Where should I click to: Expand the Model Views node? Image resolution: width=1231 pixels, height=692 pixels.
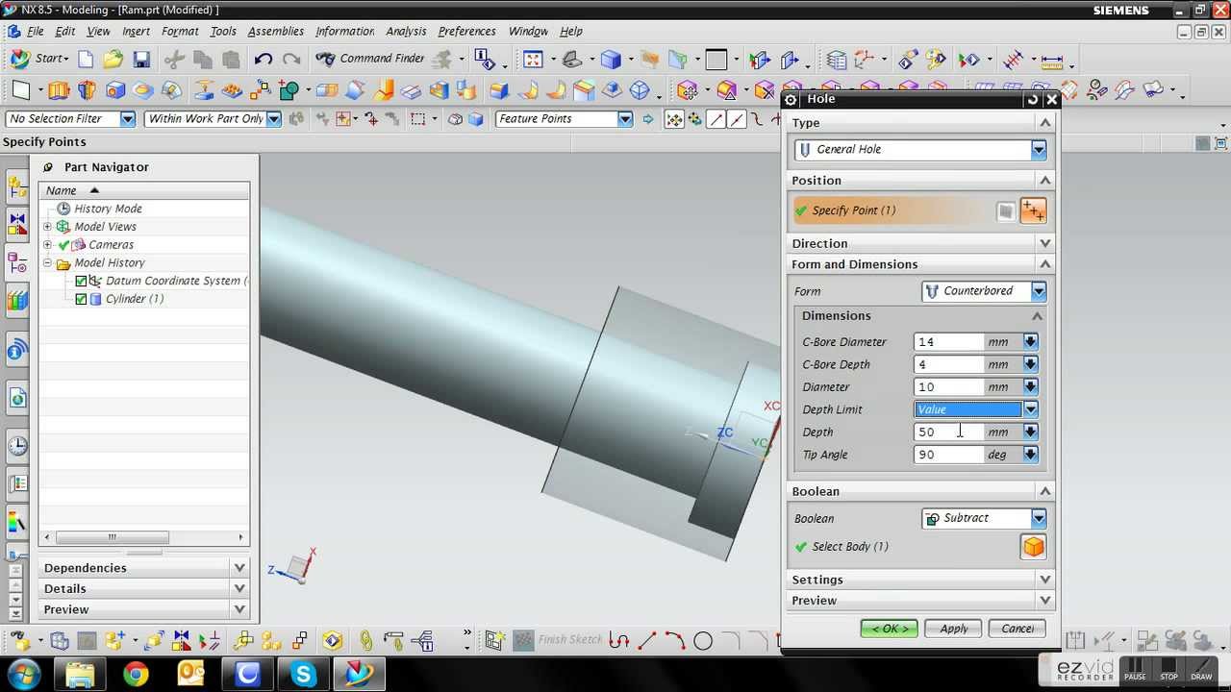click(x=47, y=227)
